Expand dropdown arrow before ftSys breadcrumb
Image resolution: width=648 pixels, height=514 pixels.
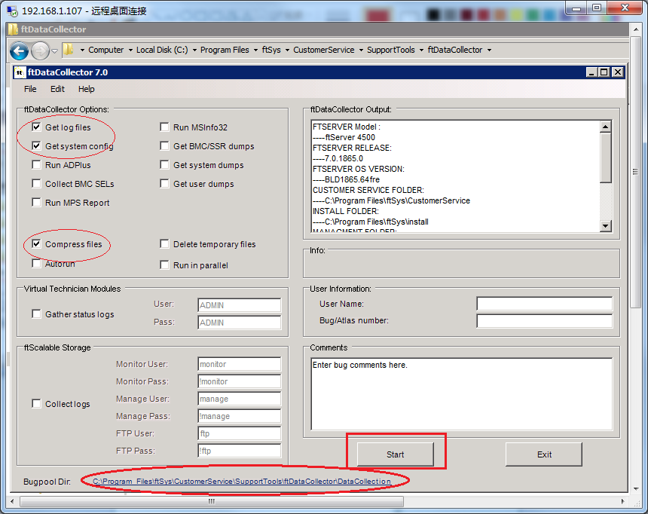click(x=256, y=50)
